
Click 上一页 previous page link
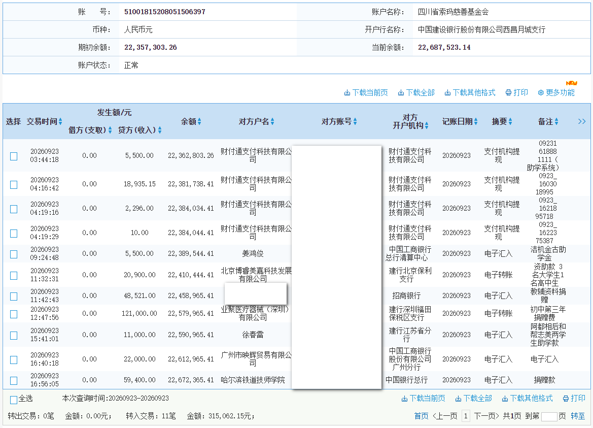444,416
